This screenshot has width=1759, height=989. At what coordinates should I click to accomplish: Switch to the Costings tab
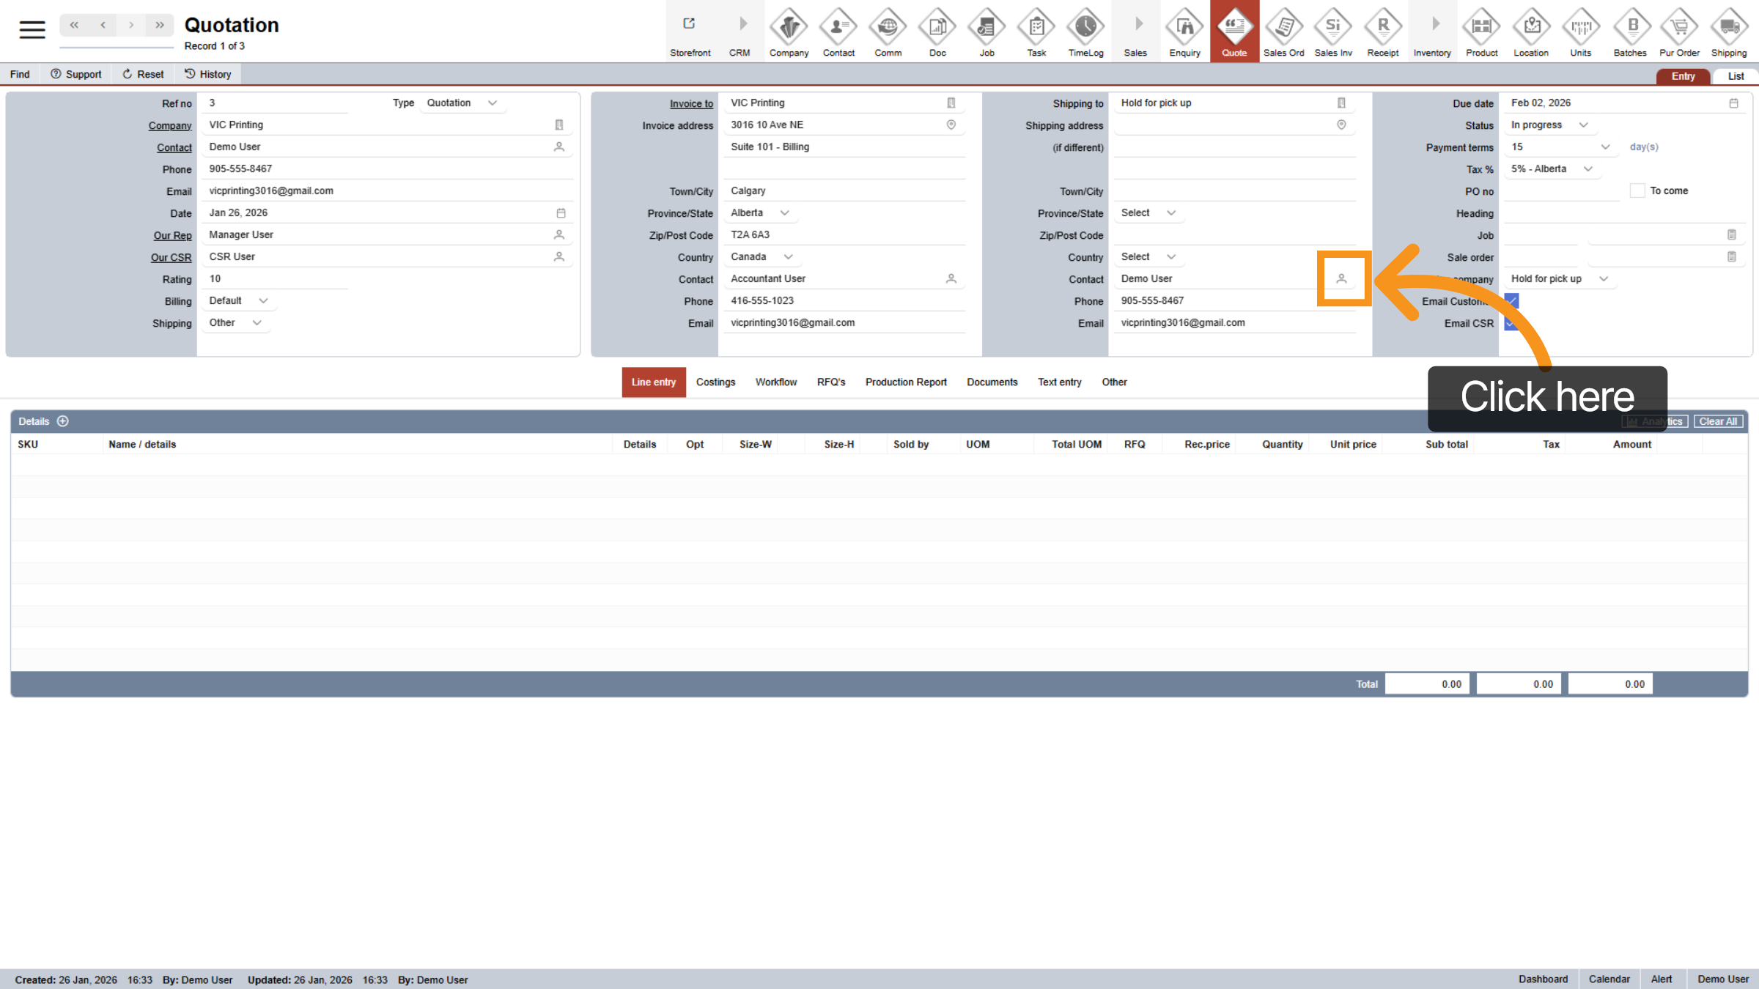tap(715, 382)
